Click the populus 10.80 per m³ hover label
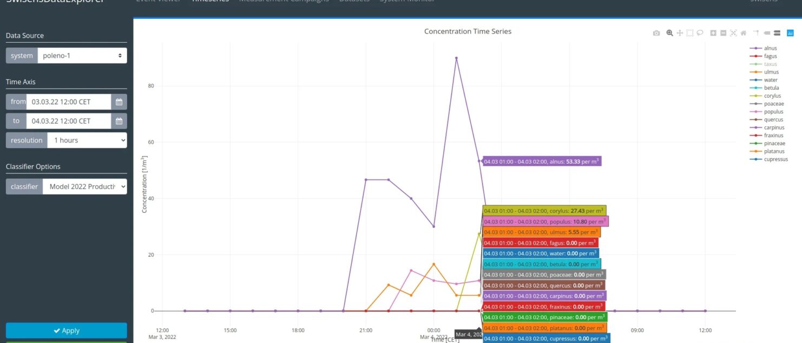 click(545, 221)
